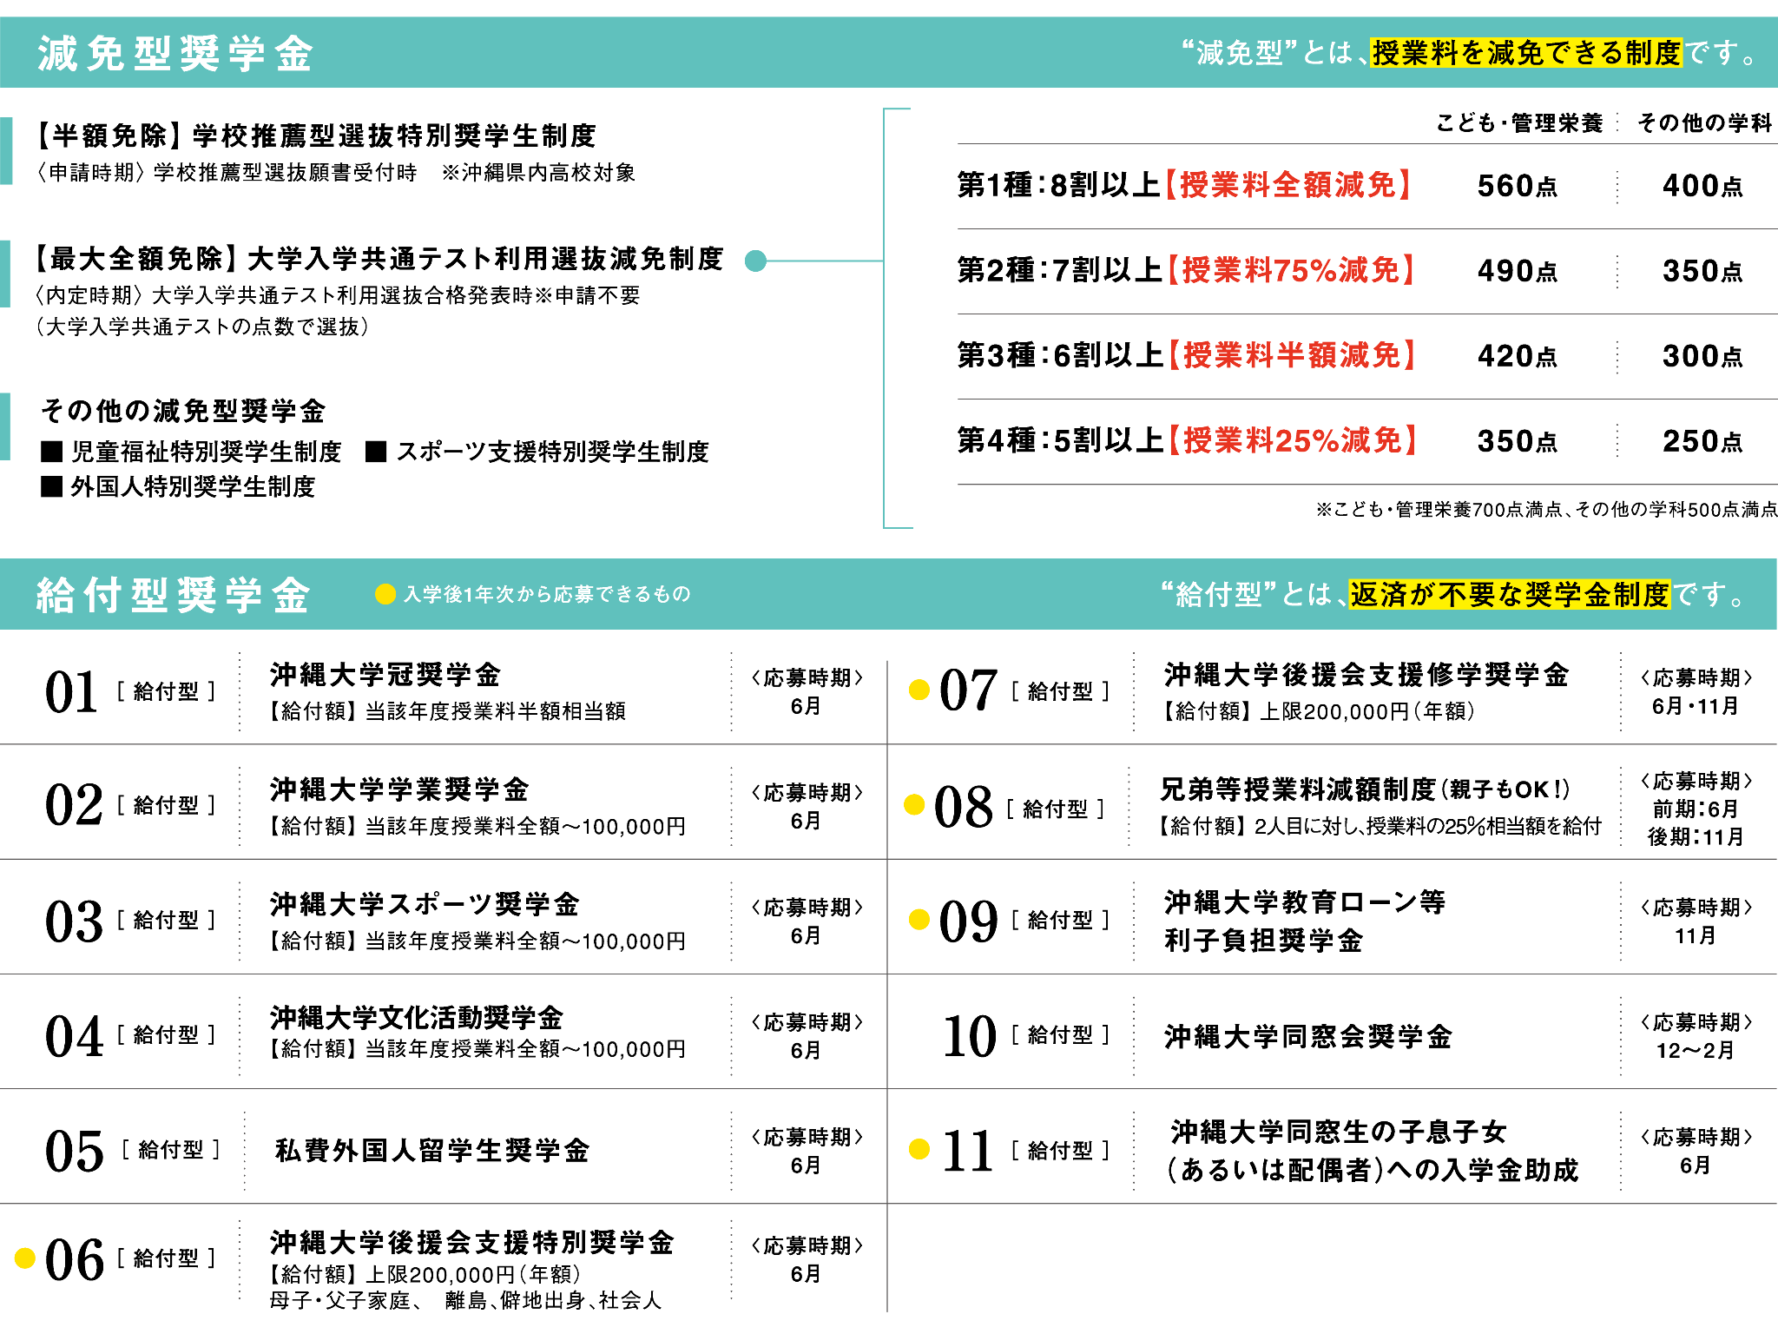Click the 560点 score in こども・管理栄養 column
Viewport: 1778px width, 1334px height.
(x=1517, y=186)
